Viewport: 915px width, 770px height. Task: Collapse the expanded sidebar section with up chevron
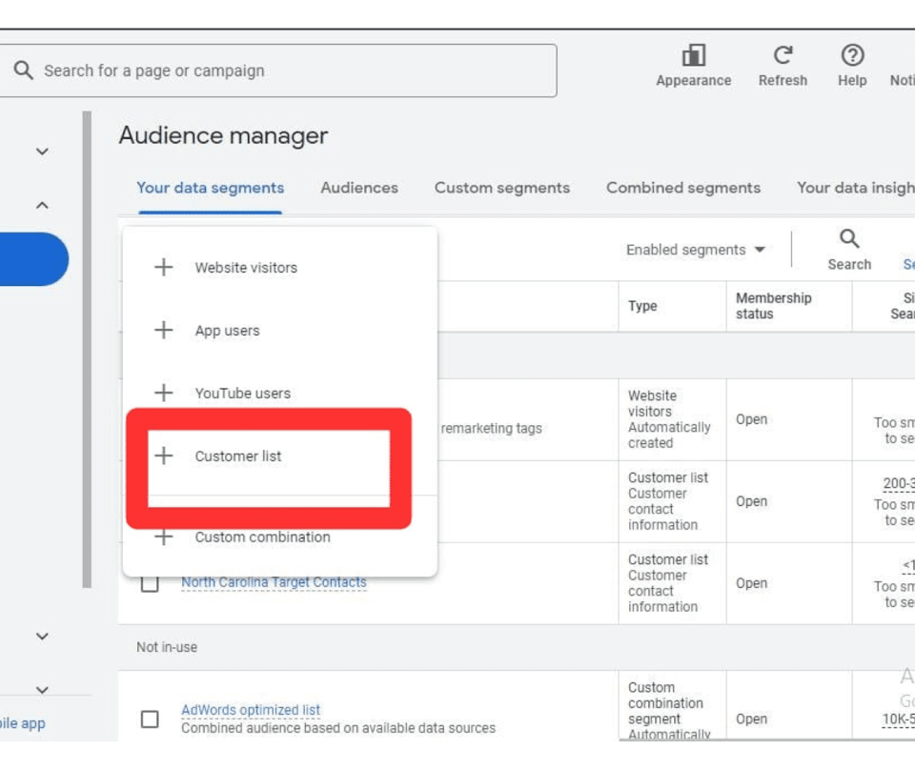coord(42,205)
